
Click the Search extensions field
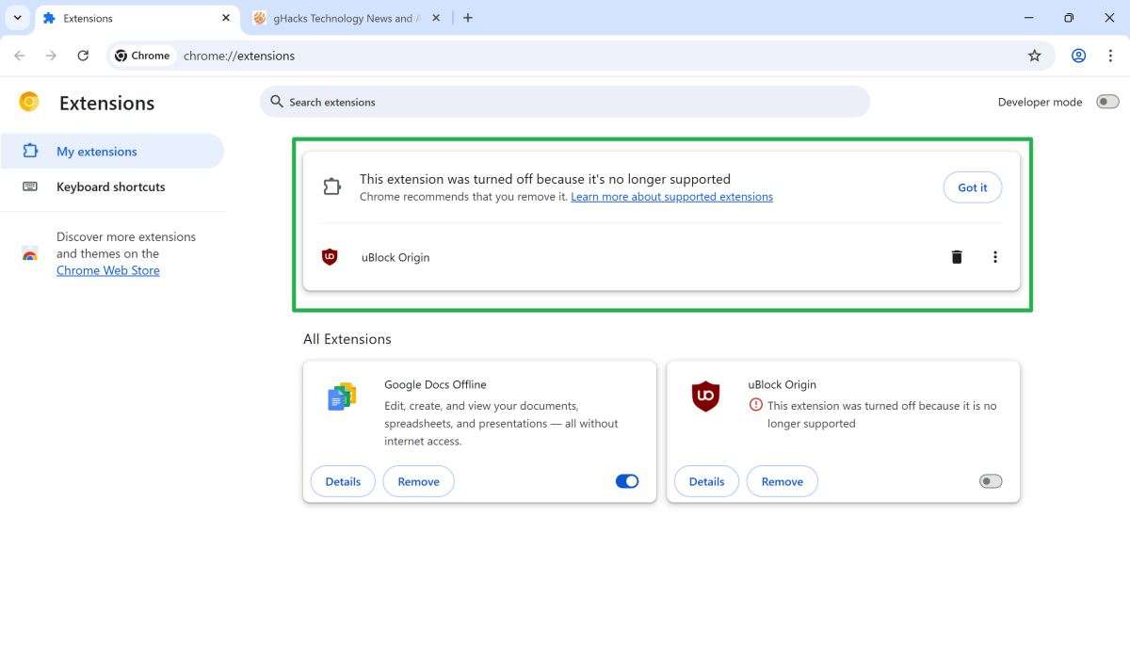point(565,102)
